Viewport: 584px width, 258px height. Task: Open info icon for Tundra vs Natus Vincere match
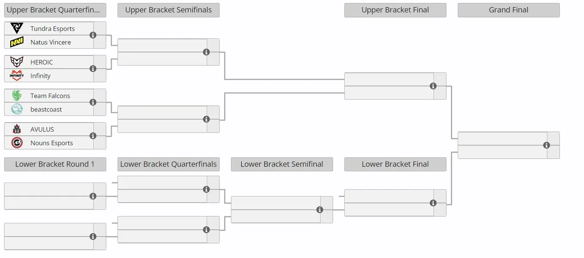pyautogui.click(x=93, y=35)
